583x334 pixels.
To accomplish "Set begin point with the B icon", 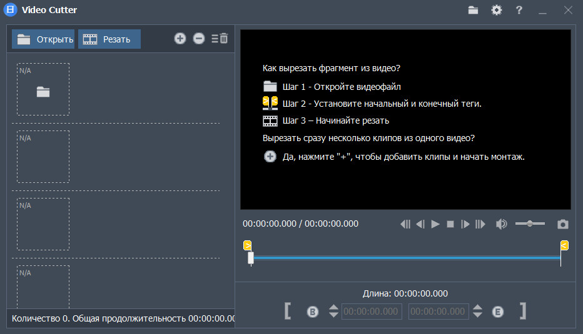I will click(313, 312).
